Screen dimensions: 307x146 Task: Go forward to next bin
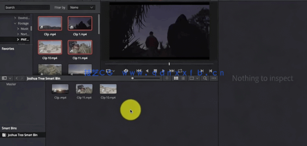22,78
